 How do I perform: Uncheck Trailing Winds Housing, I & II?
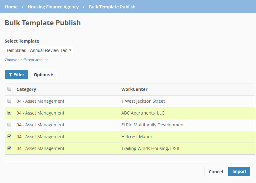pos(9,148)
